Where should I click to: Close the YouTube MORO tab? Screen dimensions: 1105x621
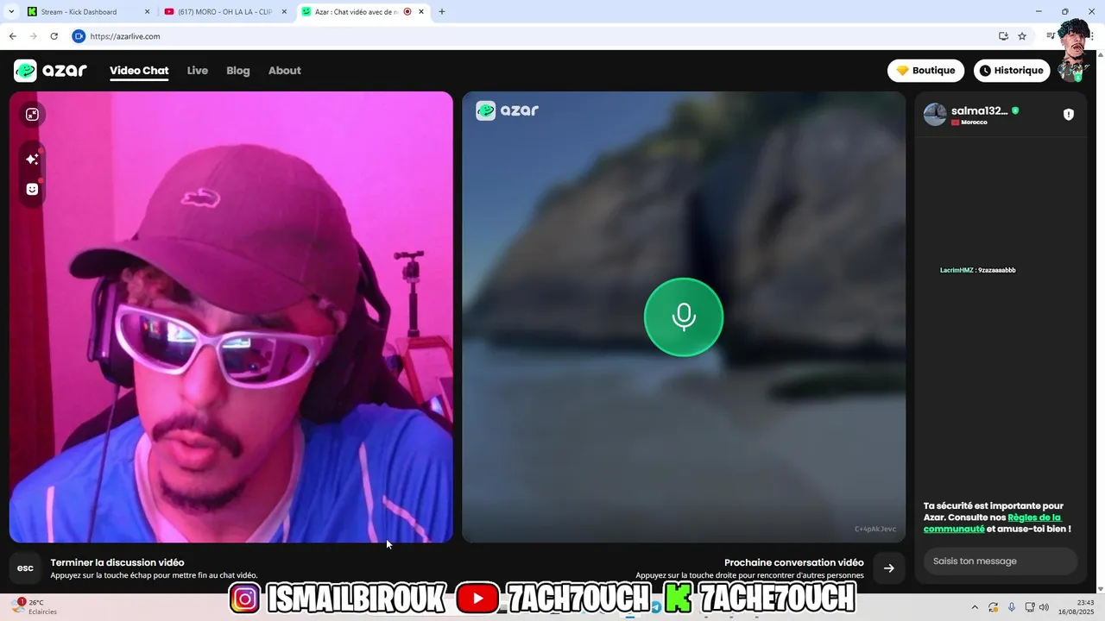click(x=284, y=12)
